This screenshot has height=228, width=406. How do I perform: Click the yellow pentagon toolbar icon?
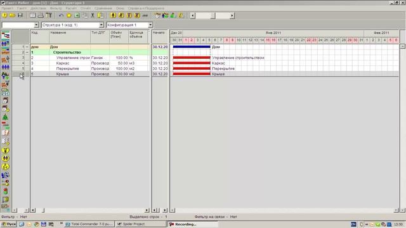coord(69,15)
